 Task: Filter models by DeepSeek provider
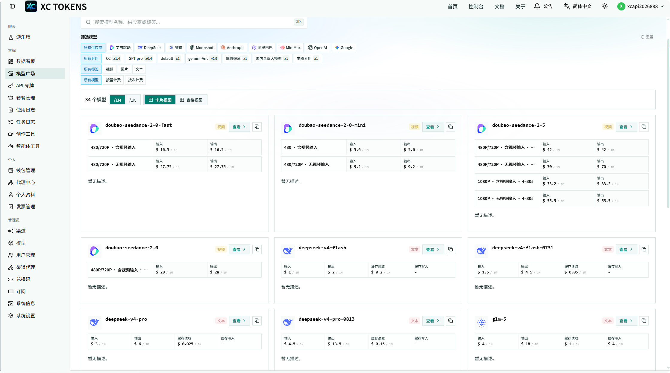(x=150, y=48)
